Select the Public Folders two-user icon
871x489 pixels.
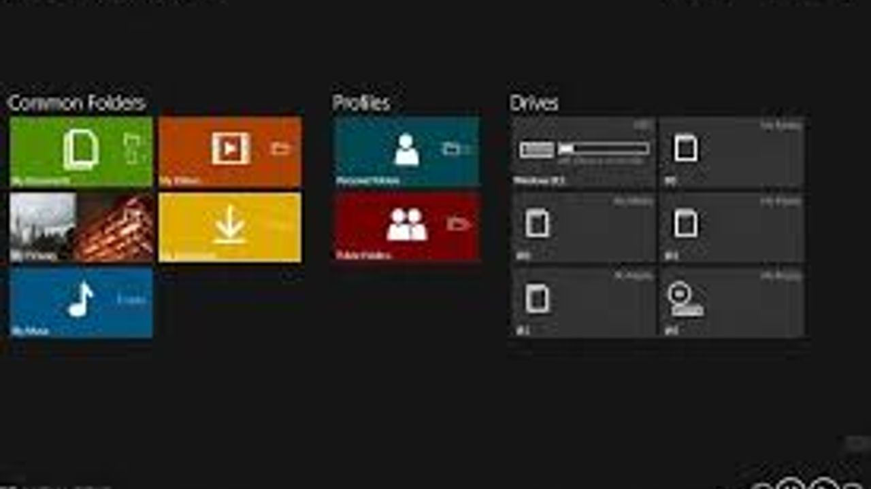click(407, 224)
